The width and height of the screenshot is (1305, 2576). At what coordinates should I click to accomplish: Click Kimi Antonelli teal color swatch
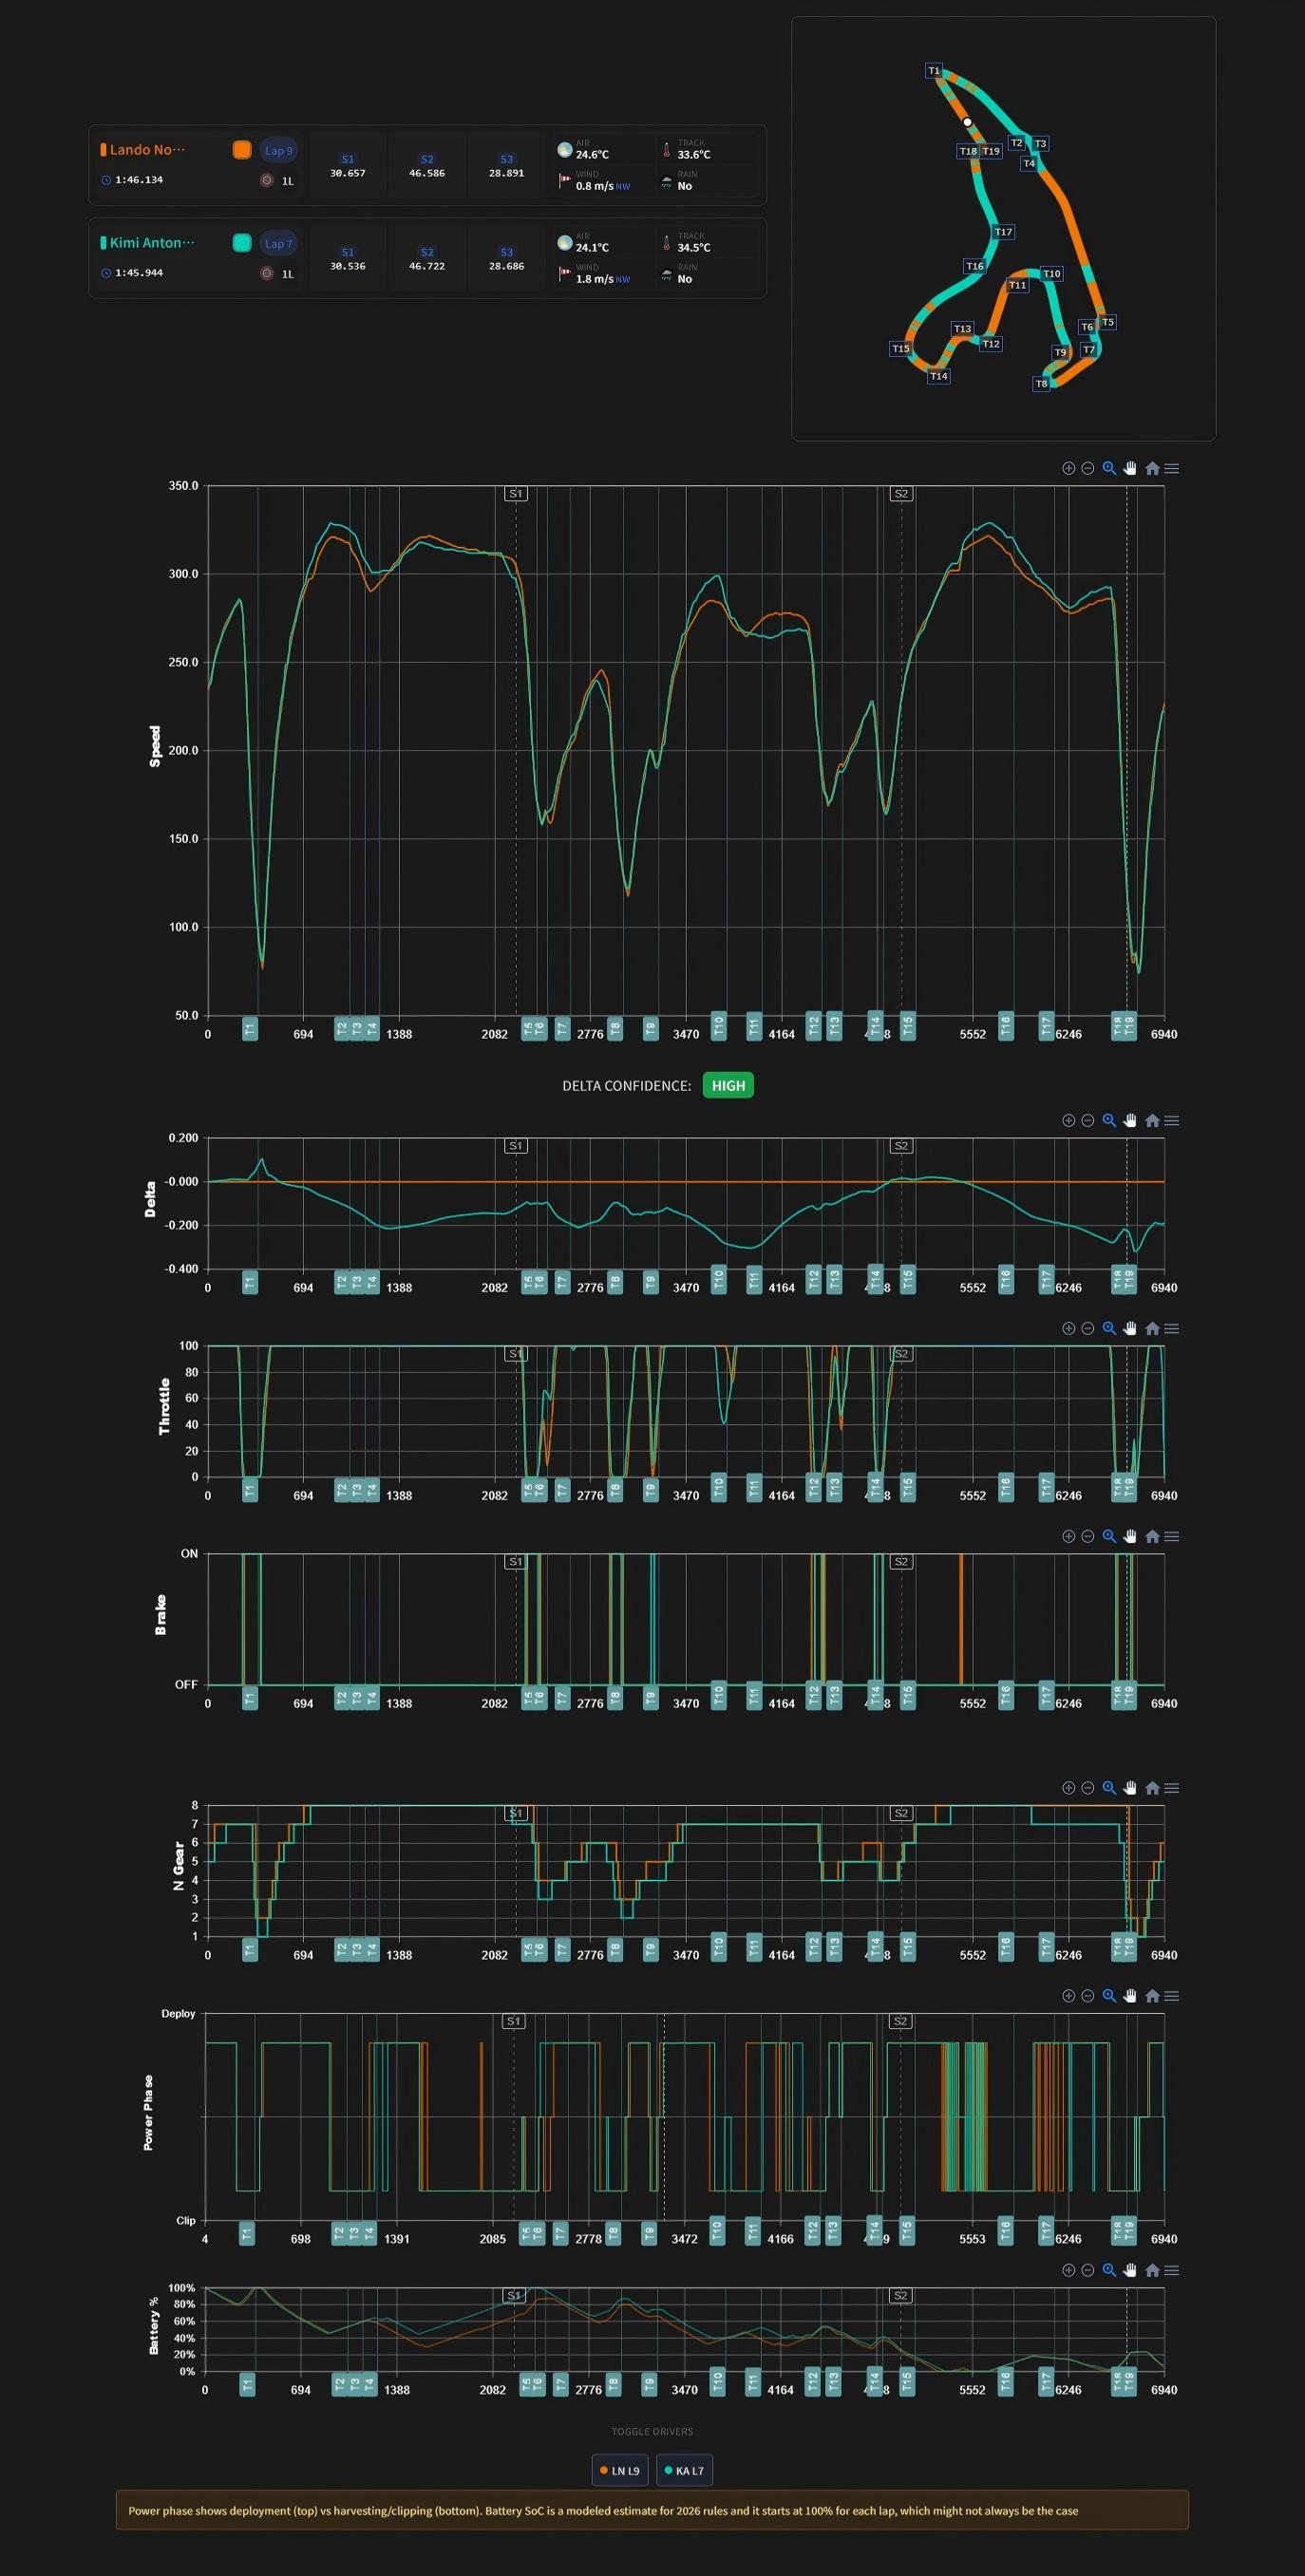pyautogui.click(x=242, y=243)
